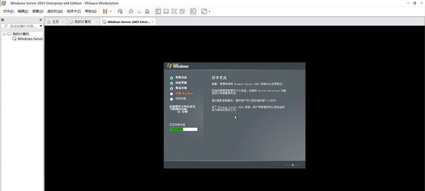Revert the virtual machine to its snapshot
Image resolution: width=425 pixels, height=191 pixels.
tap(139, 11)
